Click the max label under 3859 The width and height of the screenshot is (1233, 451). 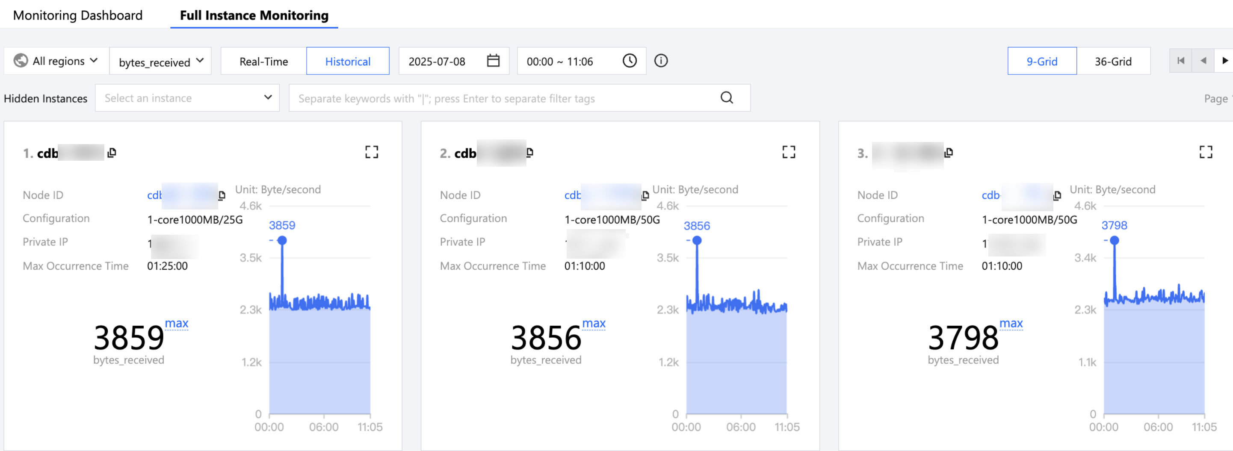pyautogui.click(x=176, y=323)
